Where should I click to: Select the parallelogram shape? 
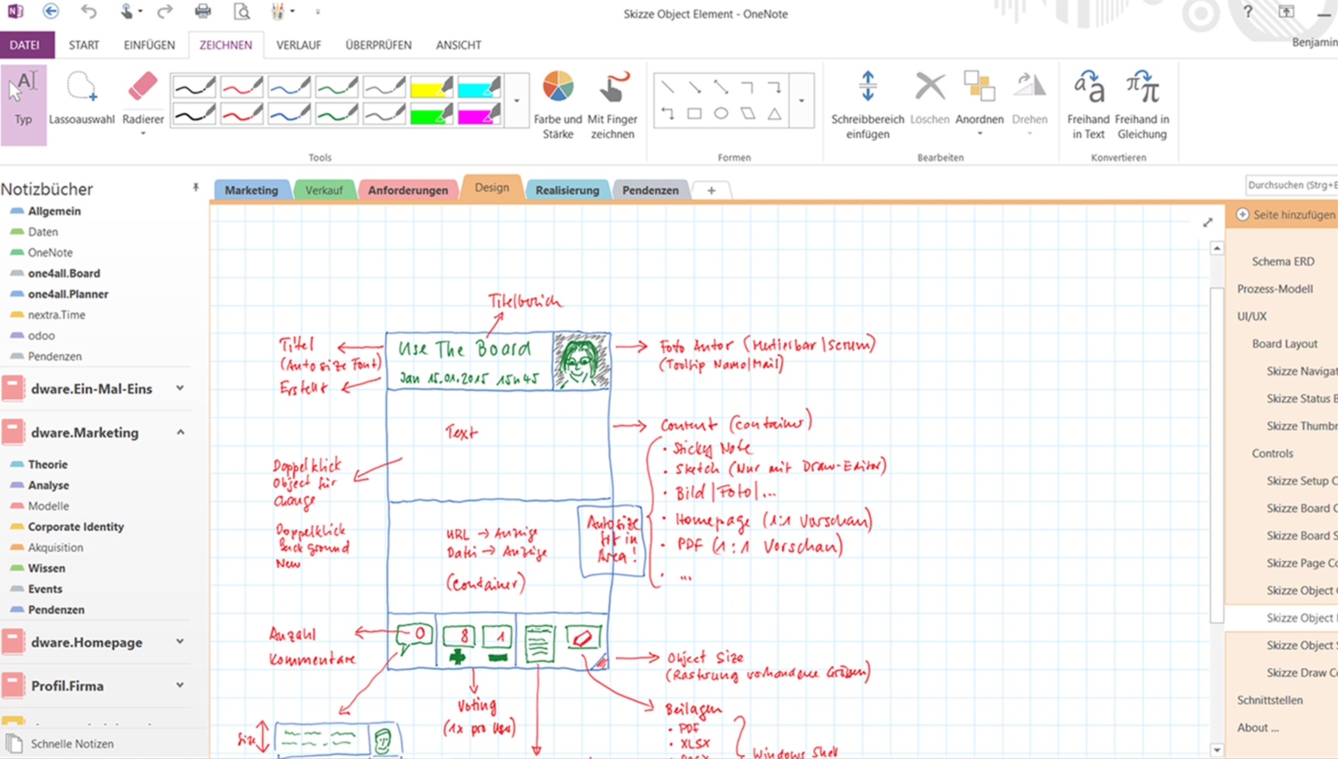748,113
